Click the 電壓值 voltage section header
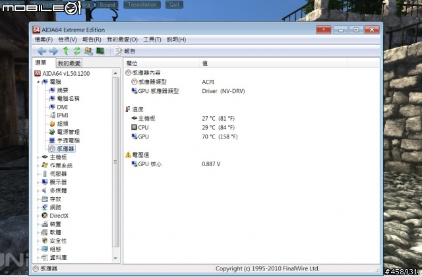This screenshot has width=422, height=277. click(x=137, y=155)
